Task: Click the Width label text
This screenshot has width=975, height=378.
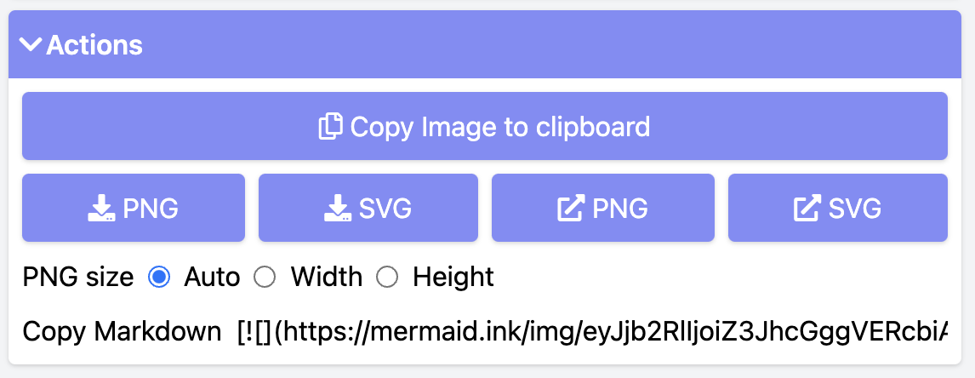Action: [327, 277]
